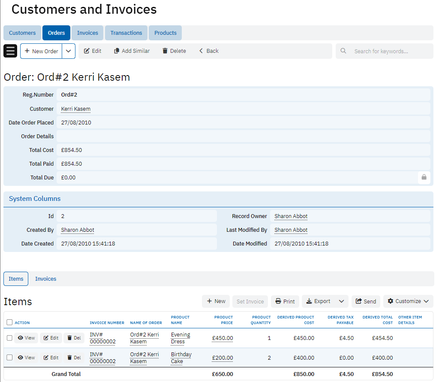
Task: Open the hamburger menu icon
Action: [x=10, y=51]
